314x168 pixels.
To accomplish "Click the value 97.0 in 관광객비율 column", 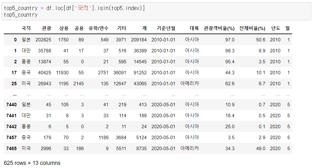I will 230,40.
